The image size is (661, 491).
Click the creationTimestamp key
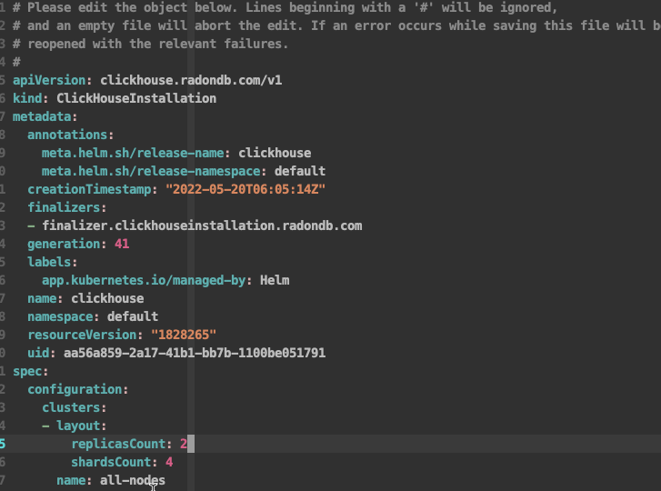pyautogui.click(x=89, y=189)
